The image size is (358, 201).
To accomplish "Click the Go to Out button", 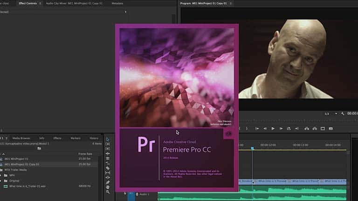I will [x=296, y=128].
